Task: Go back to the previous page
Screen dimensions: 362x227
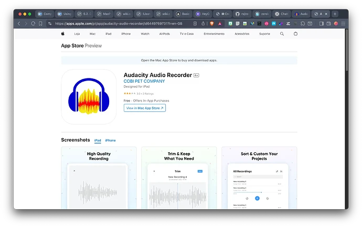Action: [x=19, y=24]
